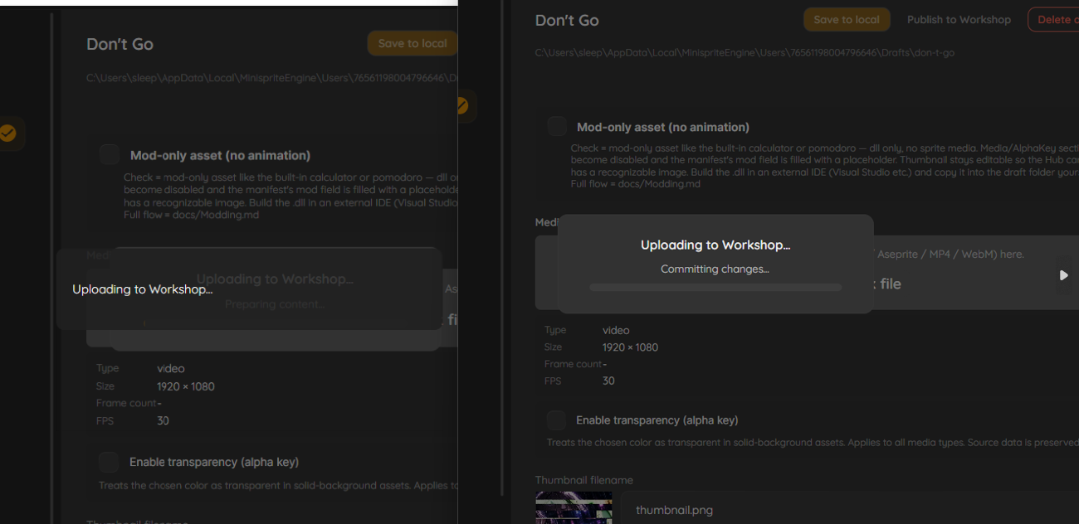1079x524 pixels.
Task: Click "Preparing content..." text in left dialog
Action: click(275, 304)
